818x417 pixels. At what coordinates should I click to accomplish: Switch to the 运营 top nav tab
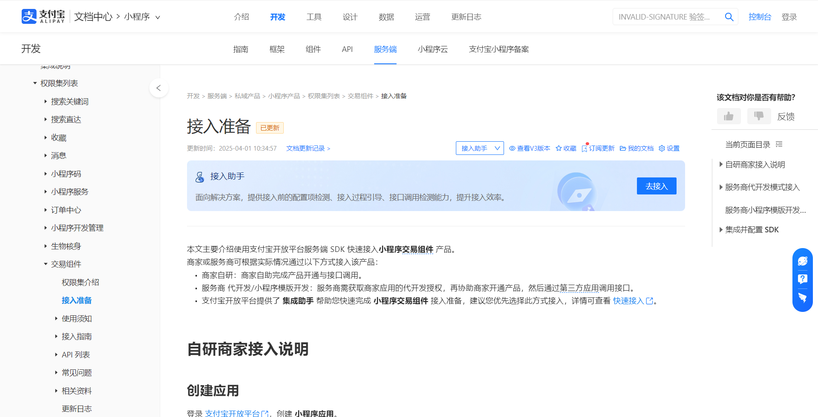coord(422,17)
